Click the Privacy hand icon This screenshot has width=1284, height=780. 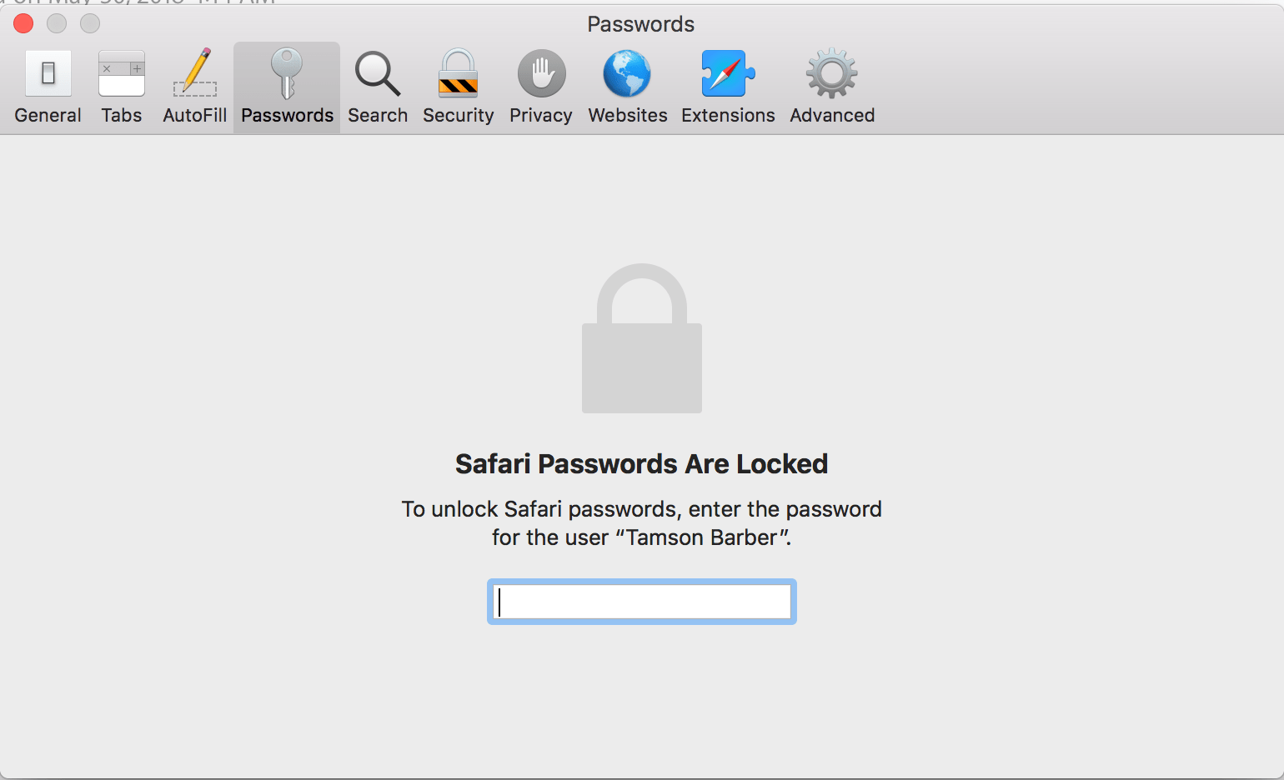(x=540, y=73)
